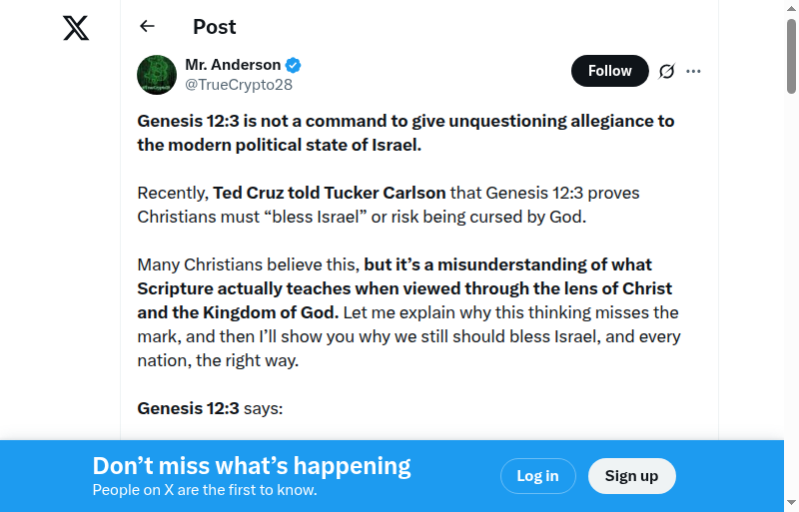
Task: Click "People on X are the first to know"
Action: (x=205, y=490)
